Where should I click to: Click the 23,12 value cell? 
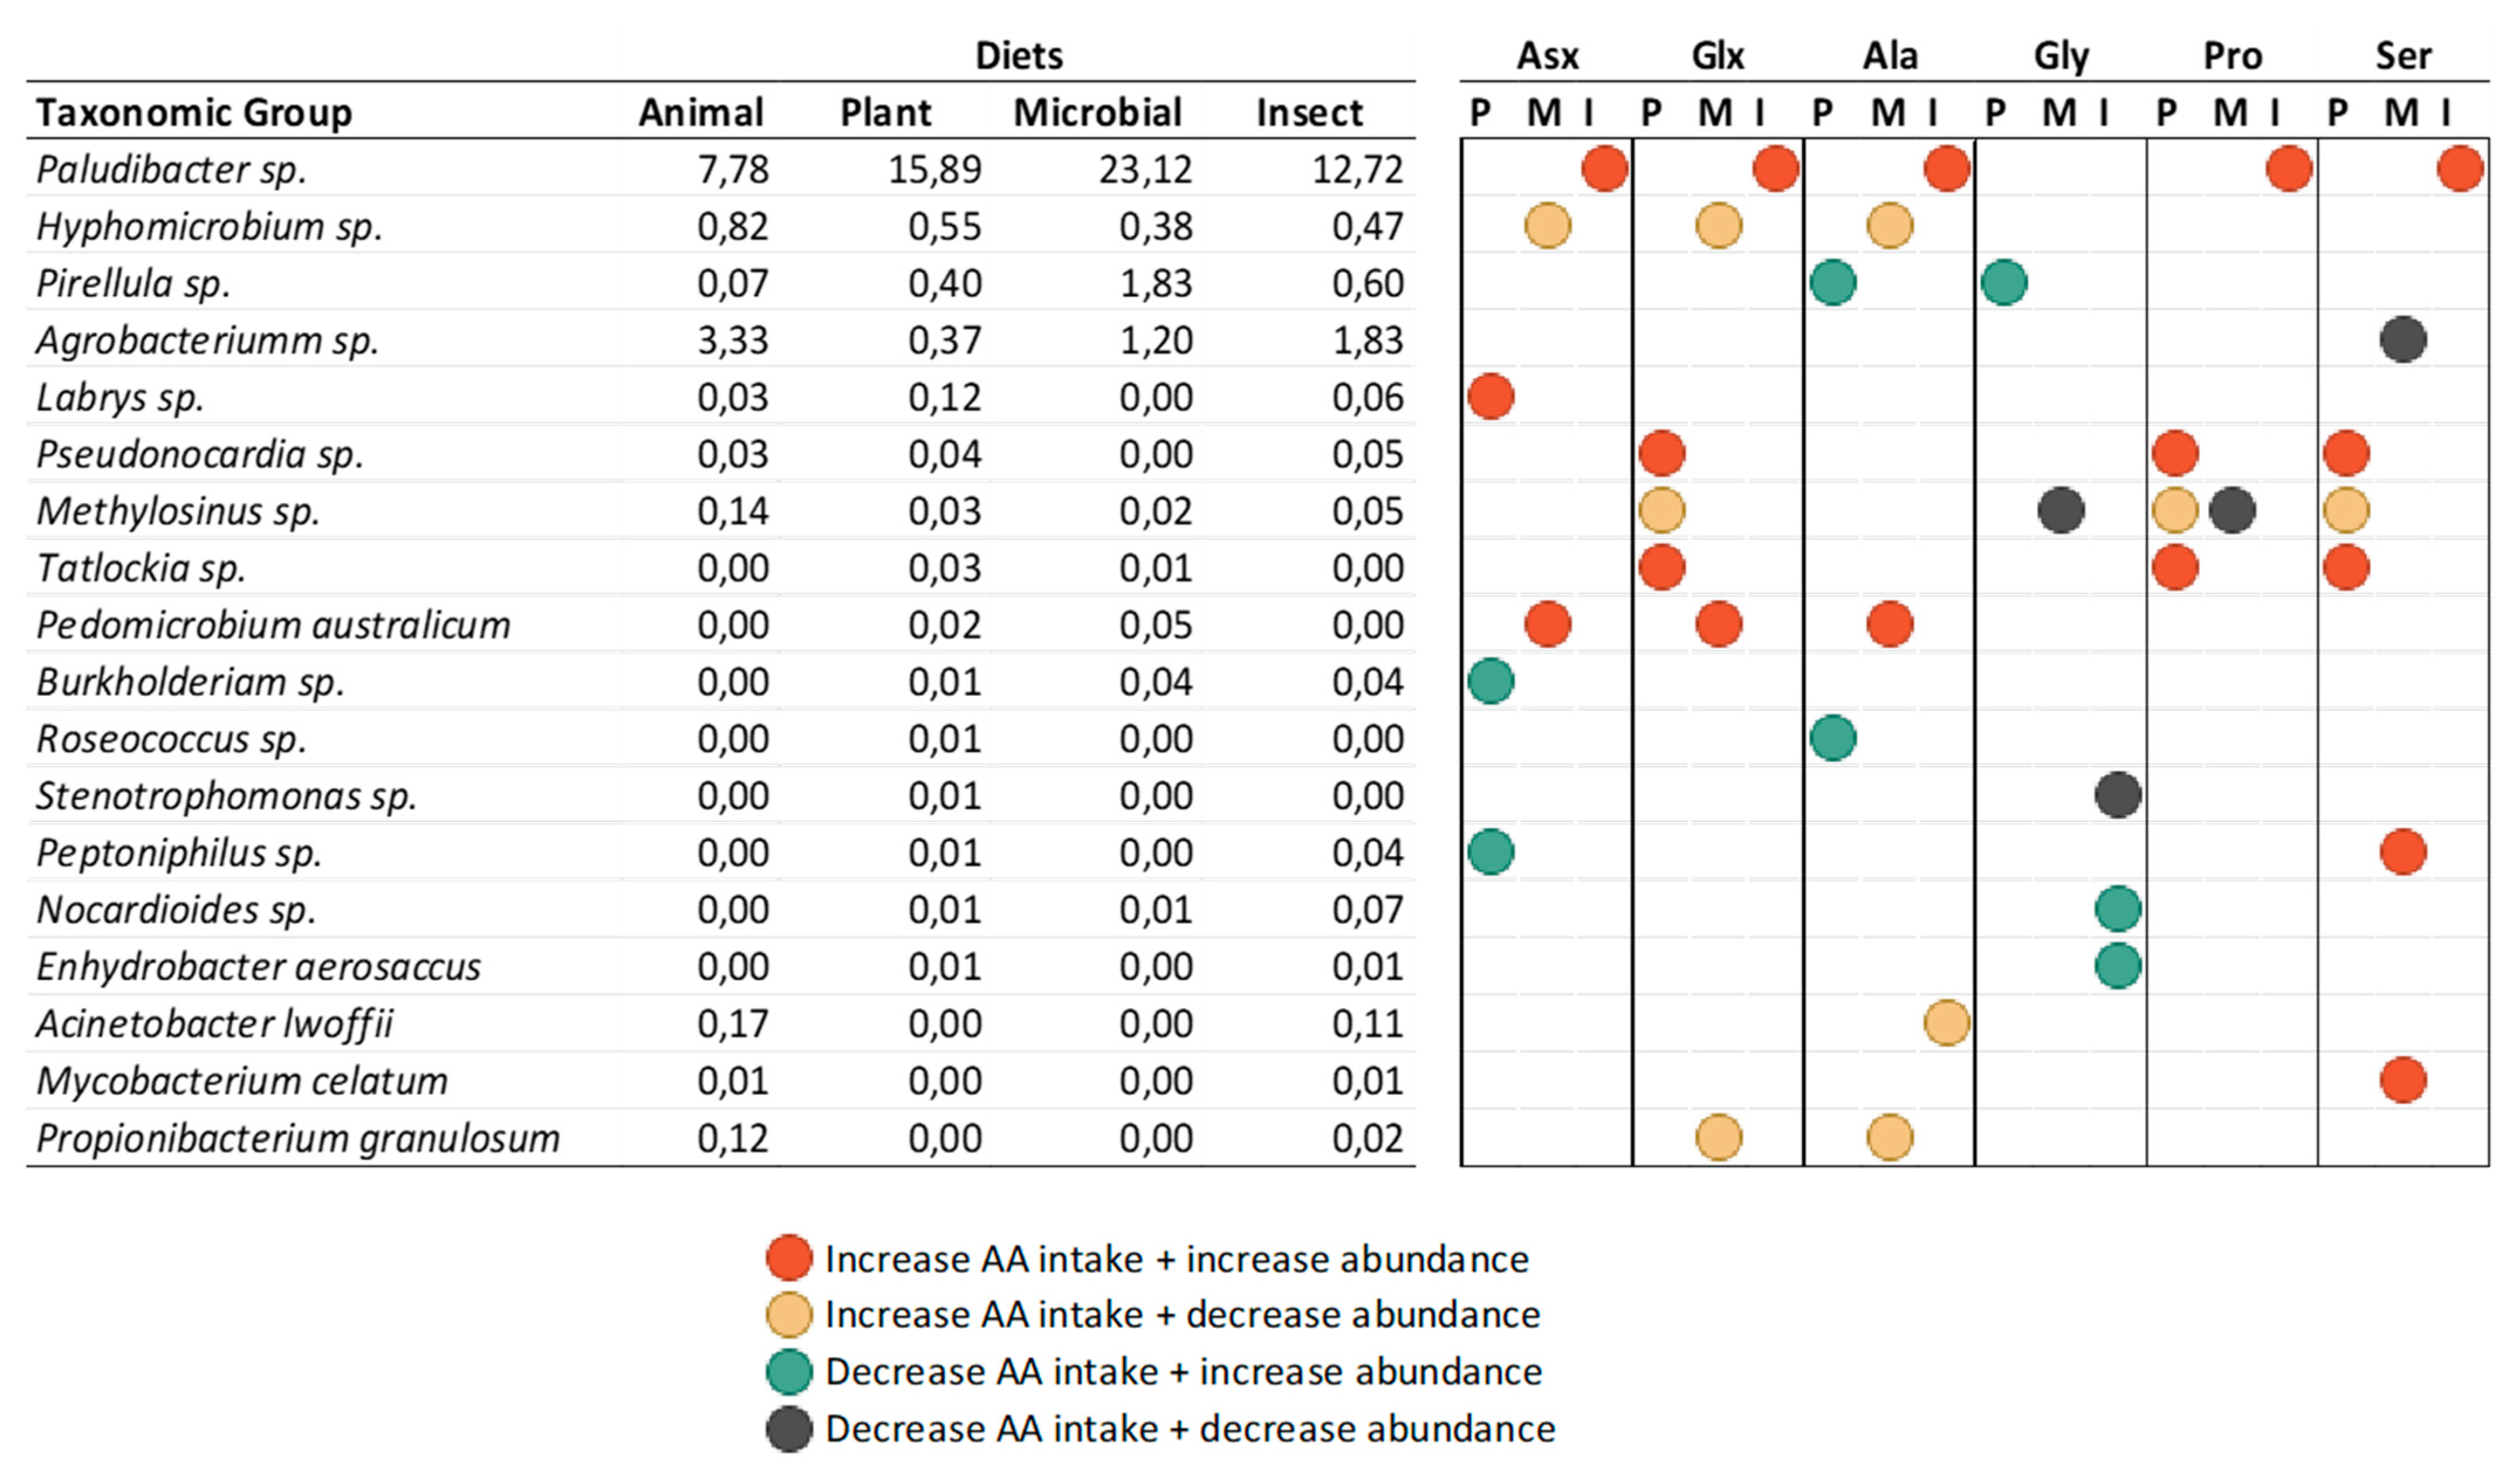[x=1145, y=169]
